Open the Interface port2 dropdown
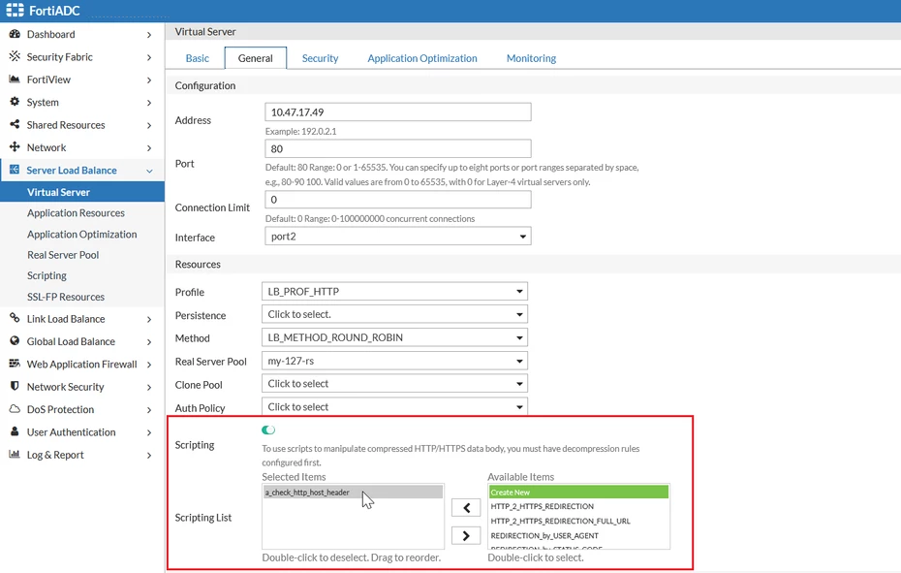Image resolution: width=901 pixels, height=573 pixels. [x=398, y=237]
